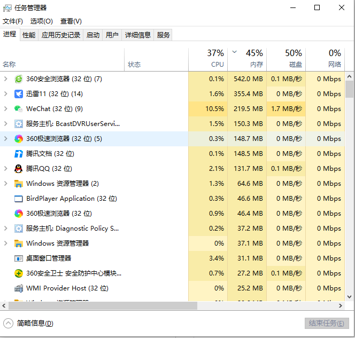This screenshot has width=355, height=338.
Task: Click the 360安全浏览器 process icon
Action: (19, 79)
